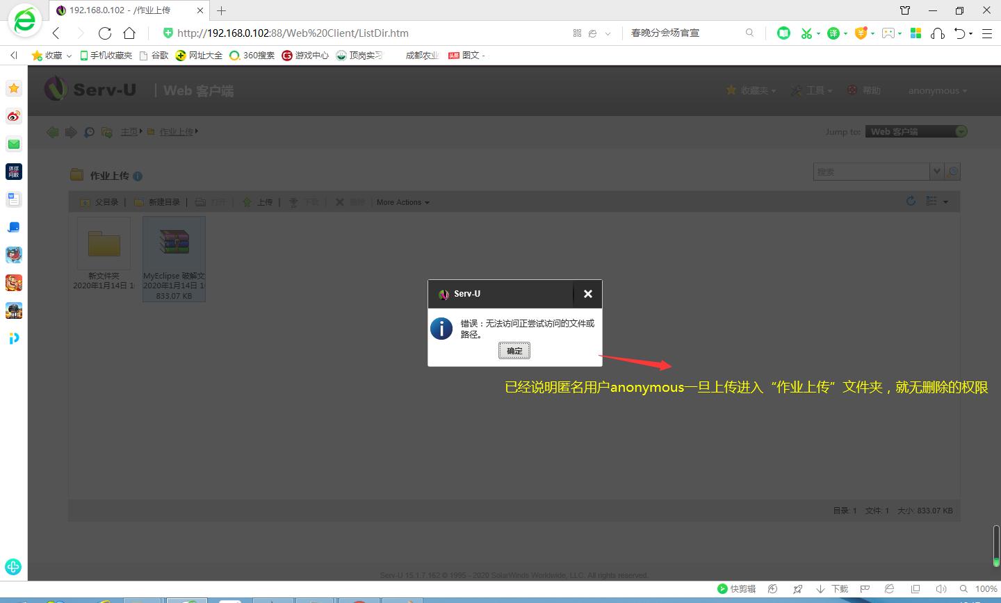Open the 游戏中心 bookmark

(305, 55)
